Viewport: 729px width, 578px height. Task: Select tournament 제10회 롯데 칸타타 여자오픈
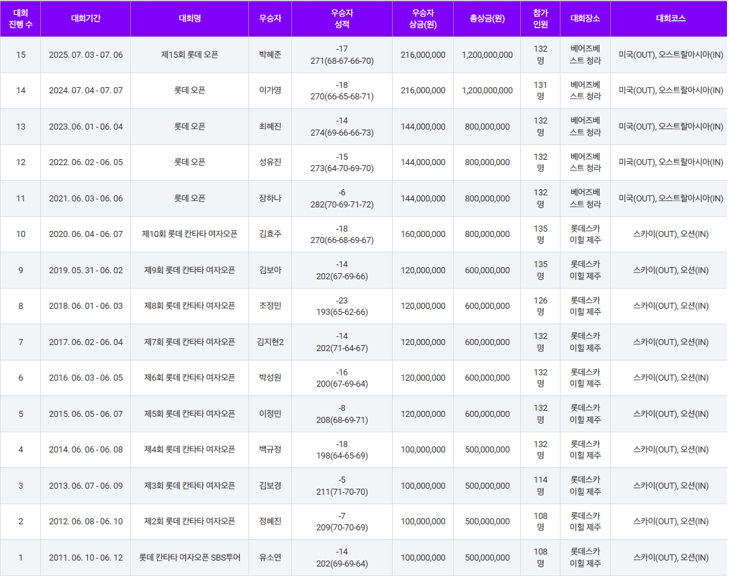click(190, 234)
